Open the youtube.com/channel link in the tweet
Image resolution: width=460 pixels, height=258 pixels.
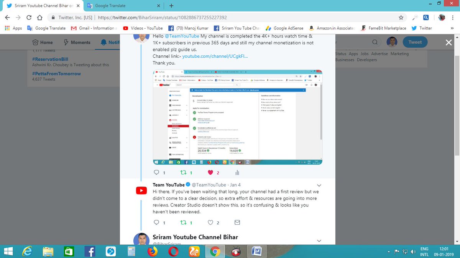point(215,56)
